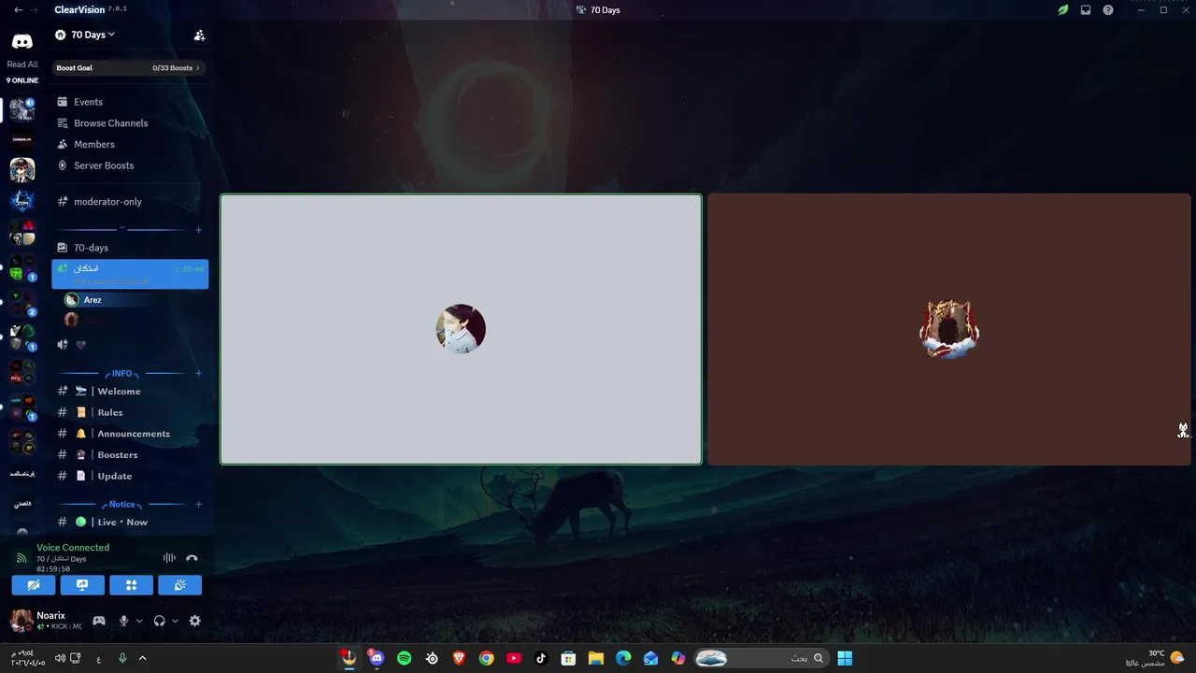This screenshot has height=673, width=1196.
Task: Toggle noise suppression waveform icon
Action: 169,558
